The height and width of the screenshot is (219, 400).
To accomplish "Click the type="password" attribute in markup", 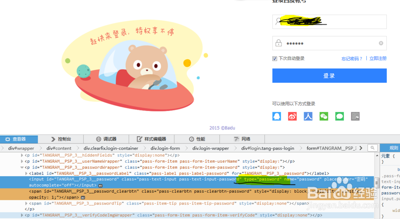I will click(x=263, y=180).
